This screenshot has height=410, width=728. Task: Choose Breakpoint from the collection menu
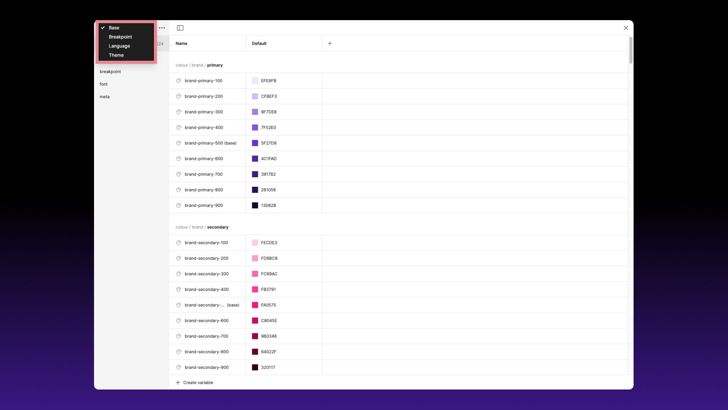click(120, 37)
